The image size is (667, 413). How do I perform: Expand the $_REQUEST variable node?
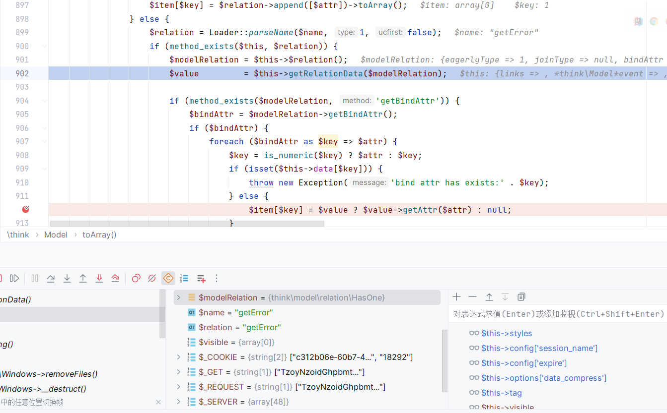pos(179,387)
